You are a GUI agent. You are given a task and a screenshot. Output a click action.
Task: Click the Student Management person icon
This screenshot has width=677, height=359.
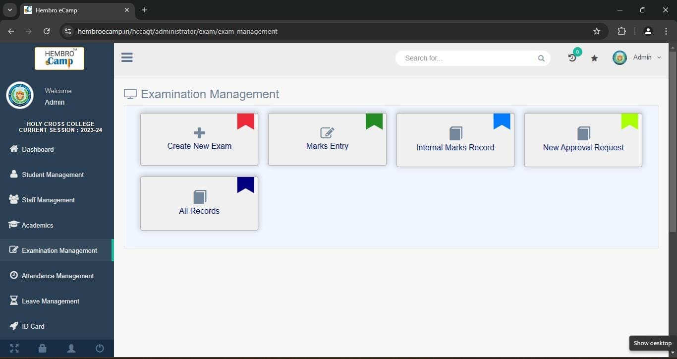14,174
